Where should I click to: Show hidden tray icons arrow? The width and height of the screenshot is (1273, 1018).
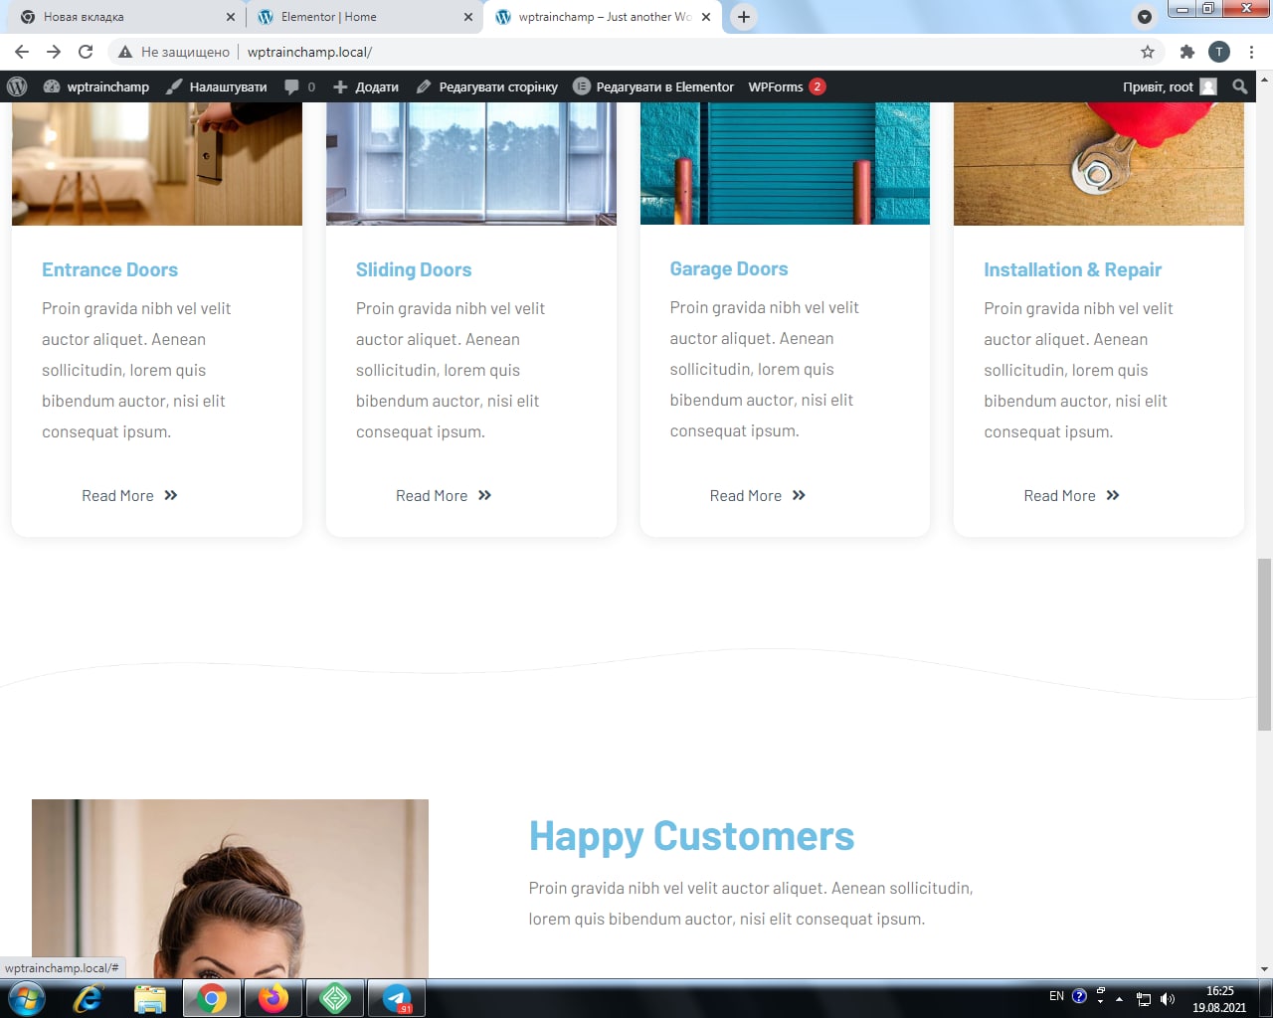(x=1120, y=999)
